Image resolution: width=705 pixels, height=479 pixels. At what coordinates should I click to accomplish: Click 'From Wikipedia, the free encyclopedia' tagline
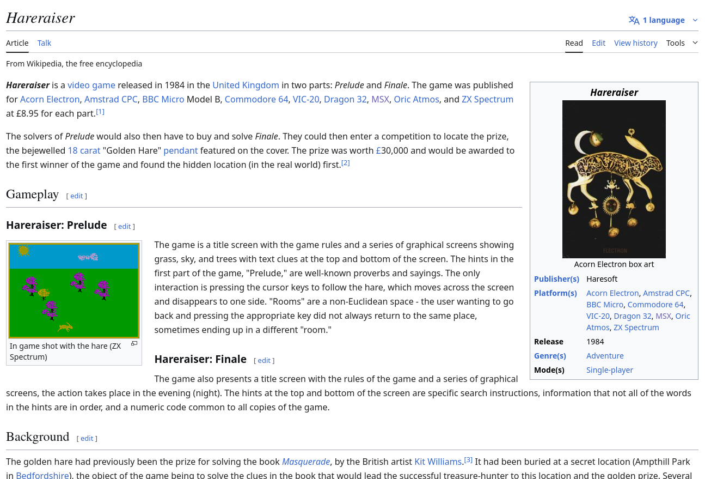point(74,64)
